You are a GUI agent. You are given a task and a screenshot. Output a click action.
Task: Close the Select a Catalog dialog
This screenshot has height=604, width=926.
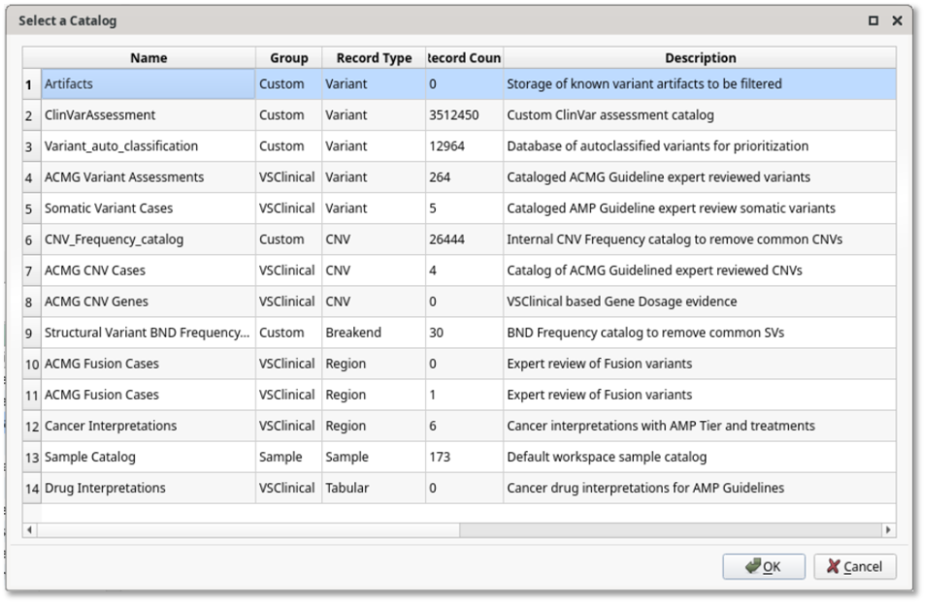[897, 20]
